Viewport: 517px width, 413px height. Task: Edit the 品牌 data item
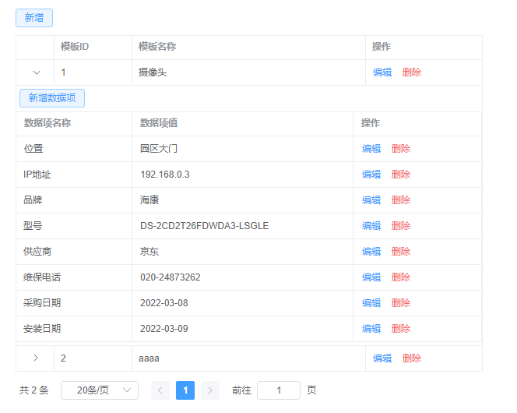click(371, 200)
